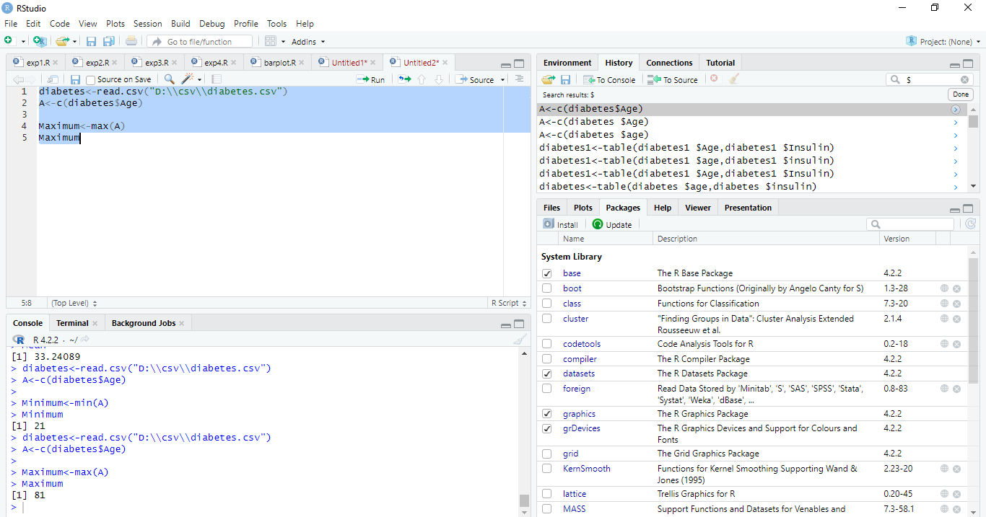The image size is (986, 517).
Task: Re-run the previous code region
Action: [x=403, y=79]
